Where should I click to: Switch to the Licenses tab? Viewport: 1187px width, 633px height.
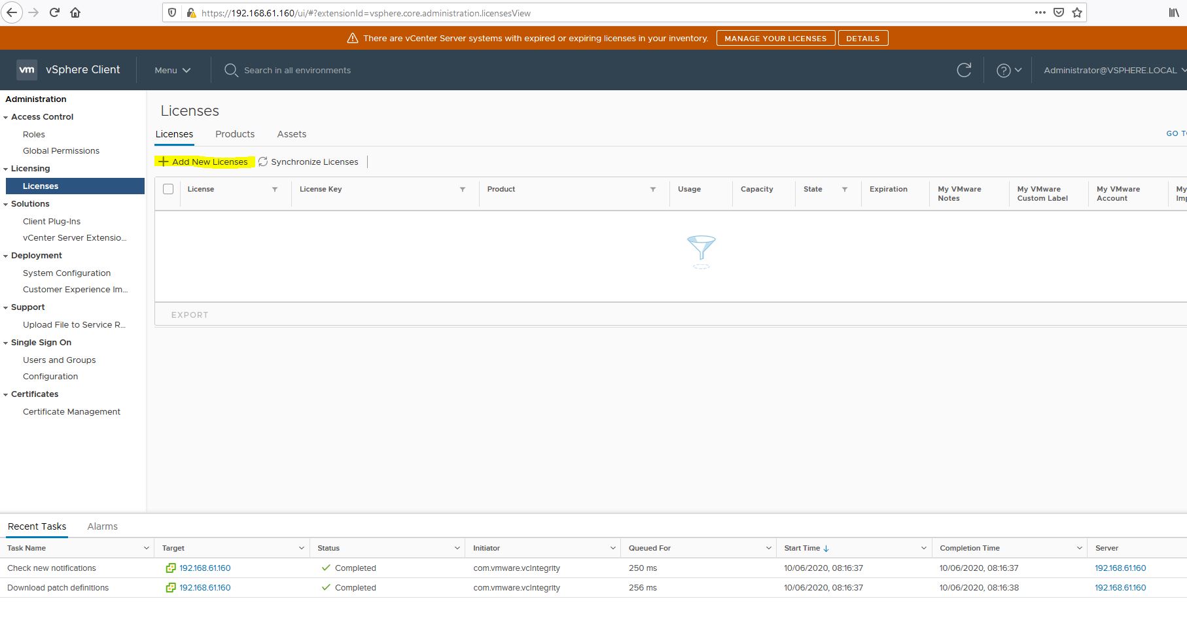click(174, 134)
